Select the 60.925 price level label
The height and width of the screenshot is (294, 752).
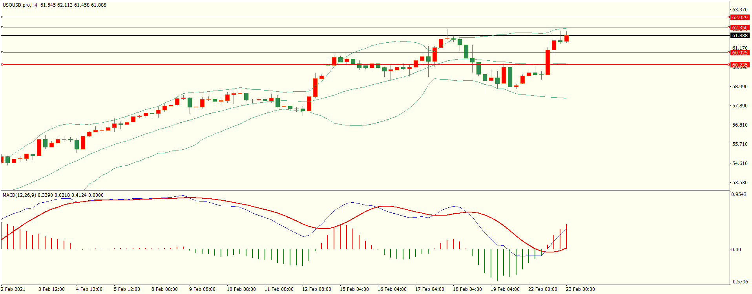click(x=739, y=53)
